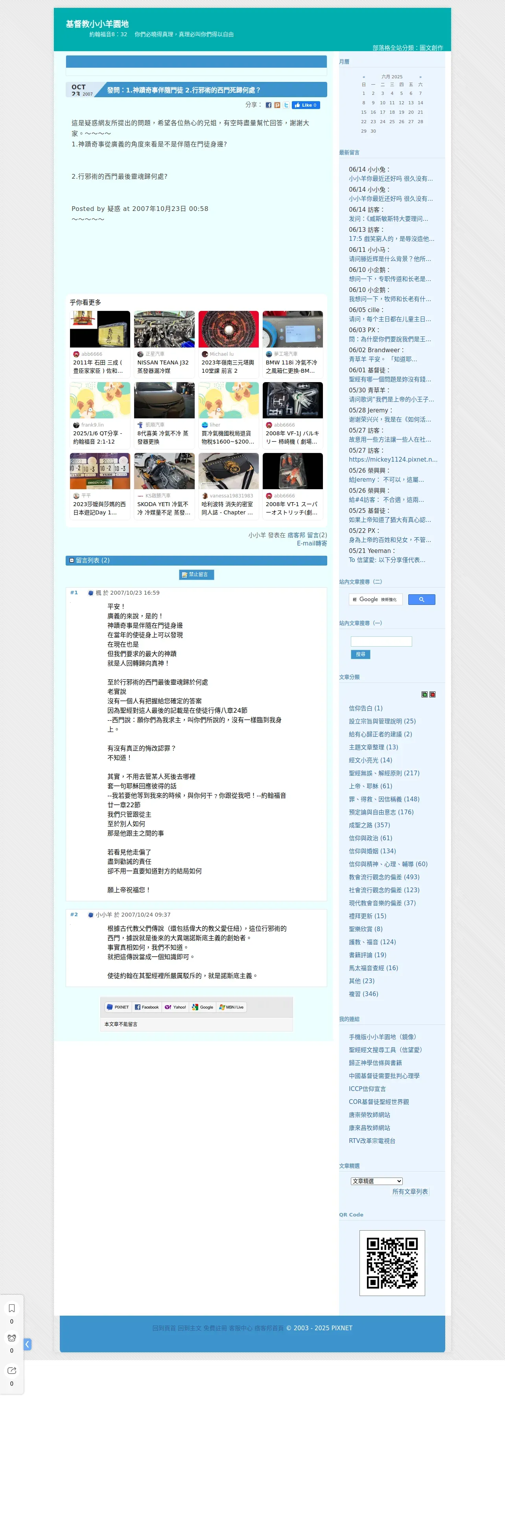The width and height of the screenshot is (505, 1516).
Task: Open the blog title 基督教小小羊園地
Action: [x=97, y=24]
